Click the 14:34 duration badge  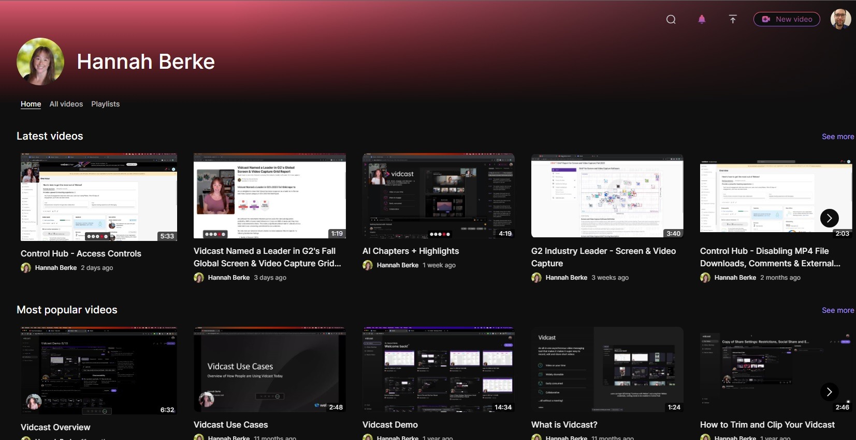[x=503, y=407]
